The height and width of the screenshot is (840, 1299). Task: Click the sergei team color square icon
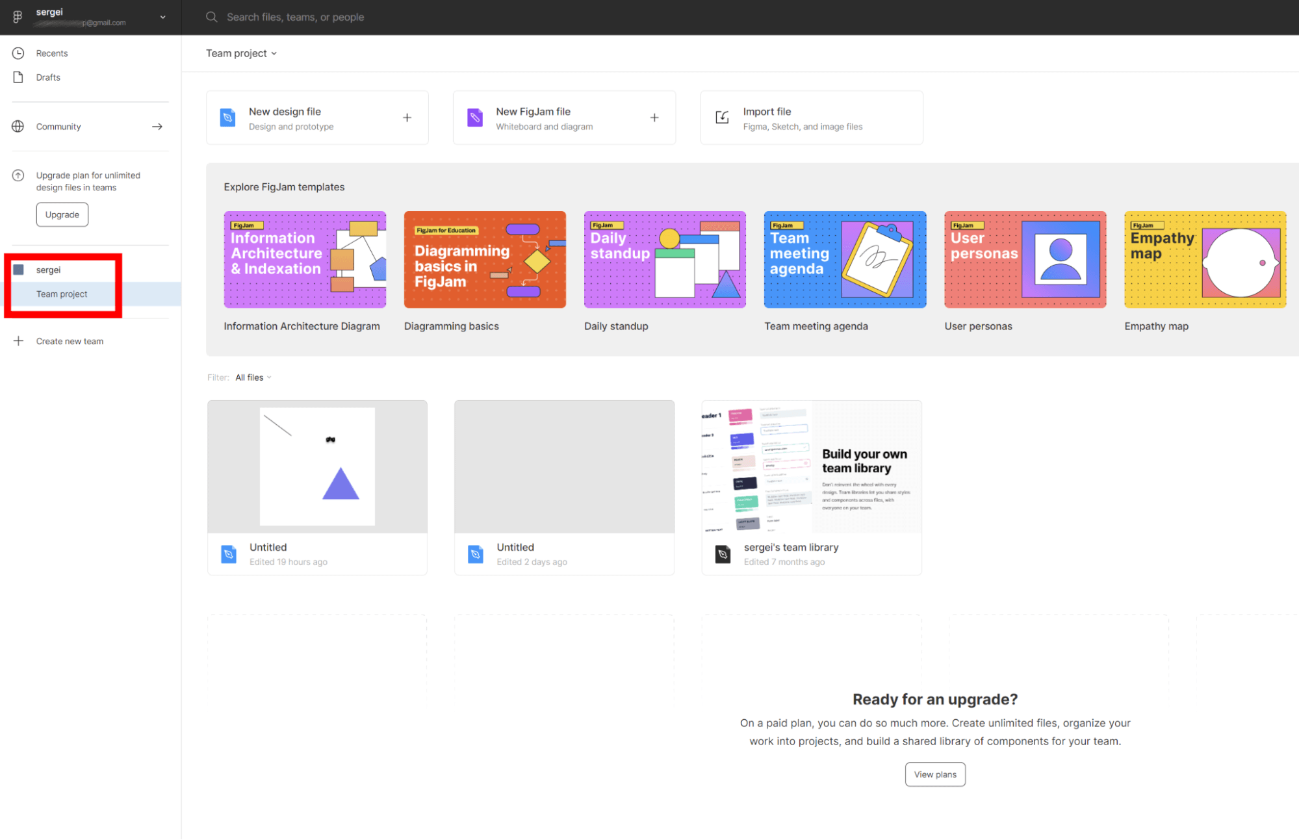click(x=19, y=270)
